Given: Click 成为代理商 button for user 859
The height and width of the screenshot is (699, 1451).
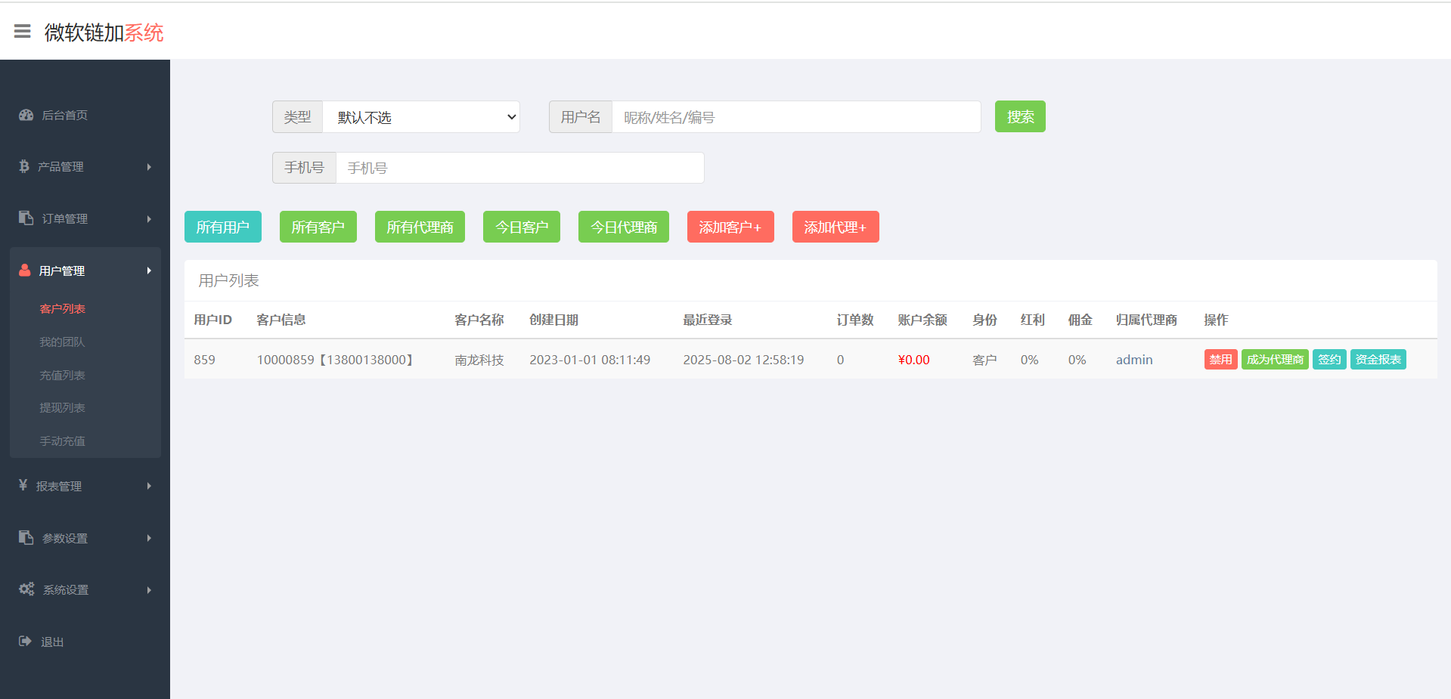Looking at the screenshot, I should pos(1275,360).
